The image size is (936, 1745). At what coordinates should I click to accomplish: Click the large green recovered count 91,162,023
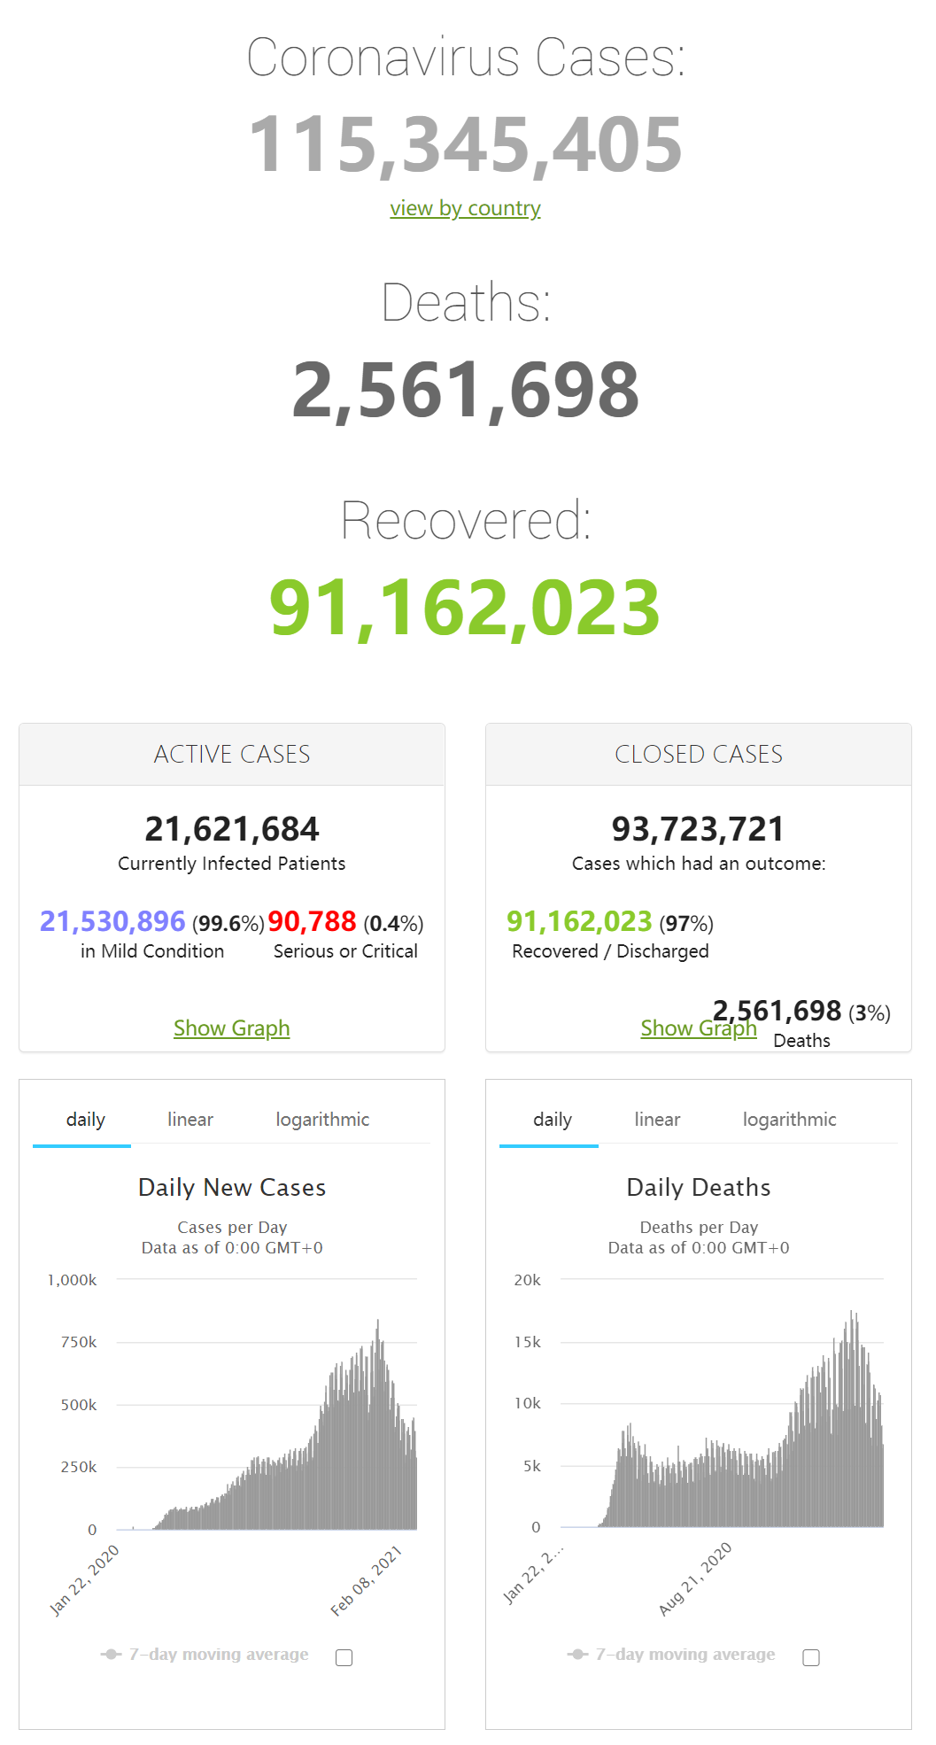(x=465, y=608)
